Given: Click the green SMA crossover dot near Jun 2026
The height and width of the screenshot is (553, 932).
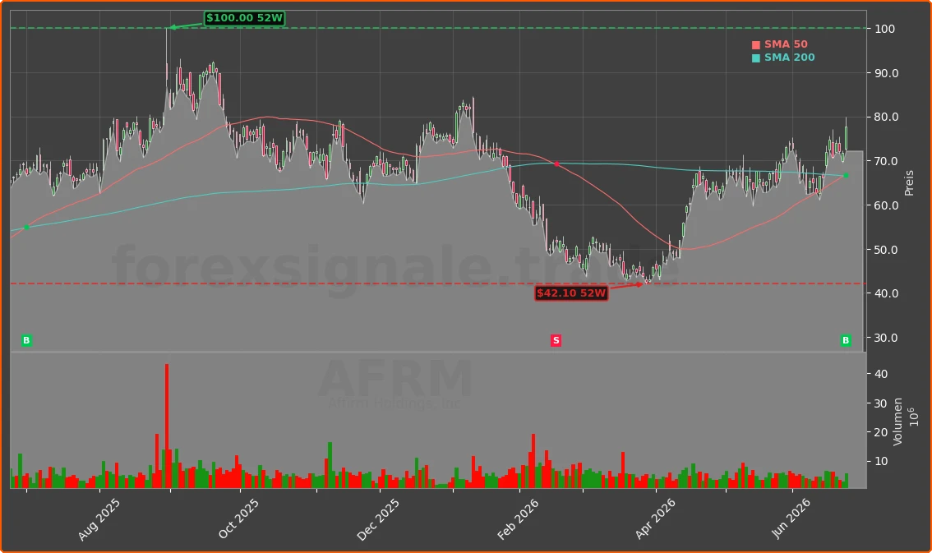Looking at the screenshot, I should tap(846, 176).
